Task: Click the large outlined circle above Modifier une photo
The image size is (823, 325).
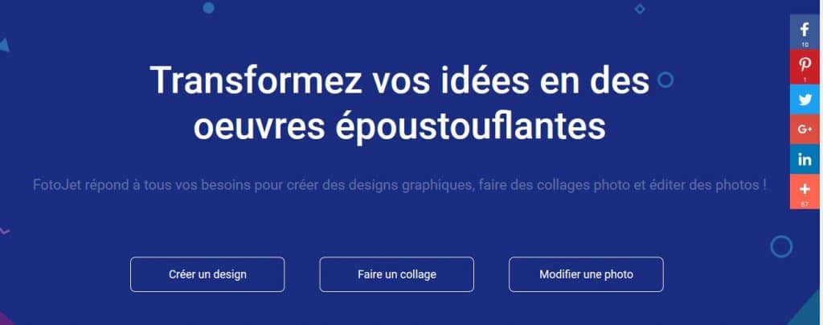Action: [781, 245]
